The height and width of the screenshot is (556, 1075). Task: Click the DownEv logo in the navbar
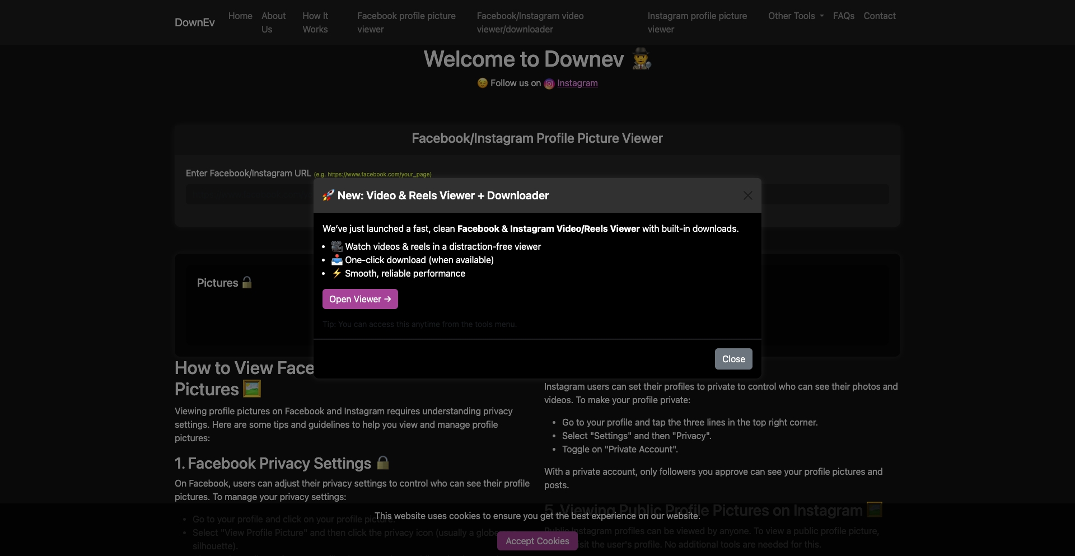(x=194, y=22)
